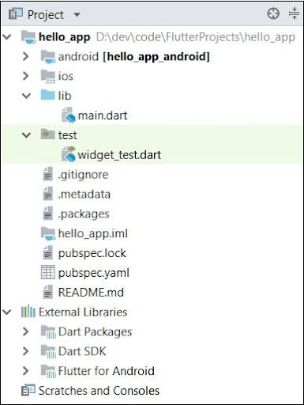The image size is (304, 405).
Task: Click the test folder icon
Action: point(48,134)
